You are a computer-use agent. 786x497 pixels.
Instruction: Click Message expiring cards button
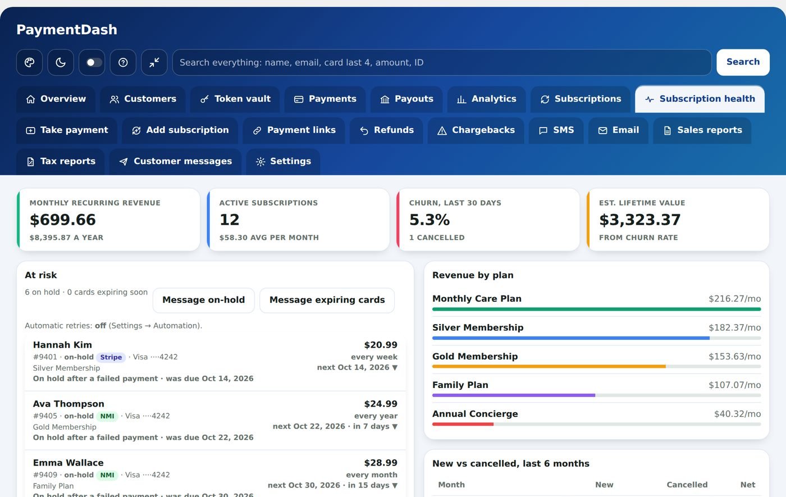(x=327, y=300)
